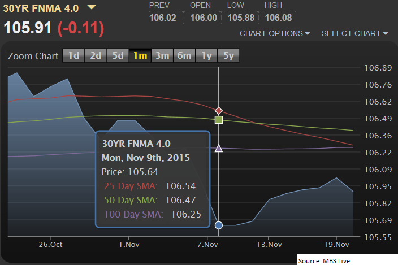Click the 13.Nov date axis label
Screen dimensions: 398x265
pos(269,245)
